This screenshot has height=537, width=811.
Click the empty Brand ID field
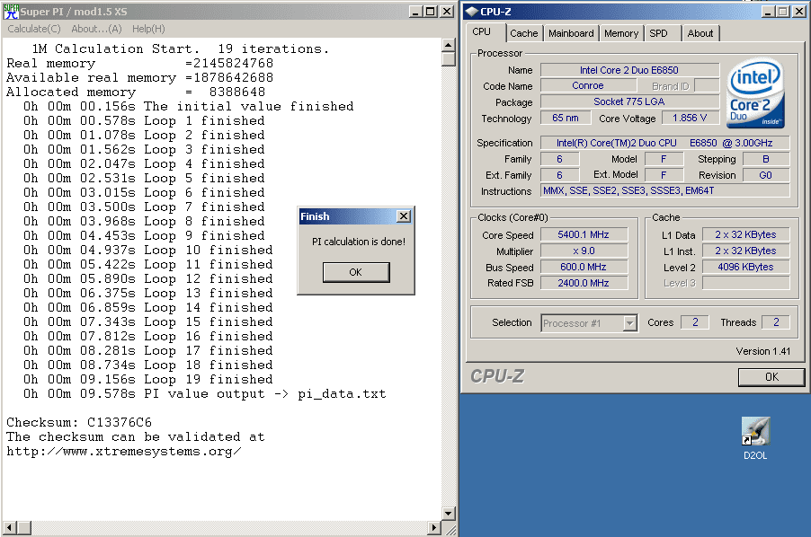click(x=707, y=85)
